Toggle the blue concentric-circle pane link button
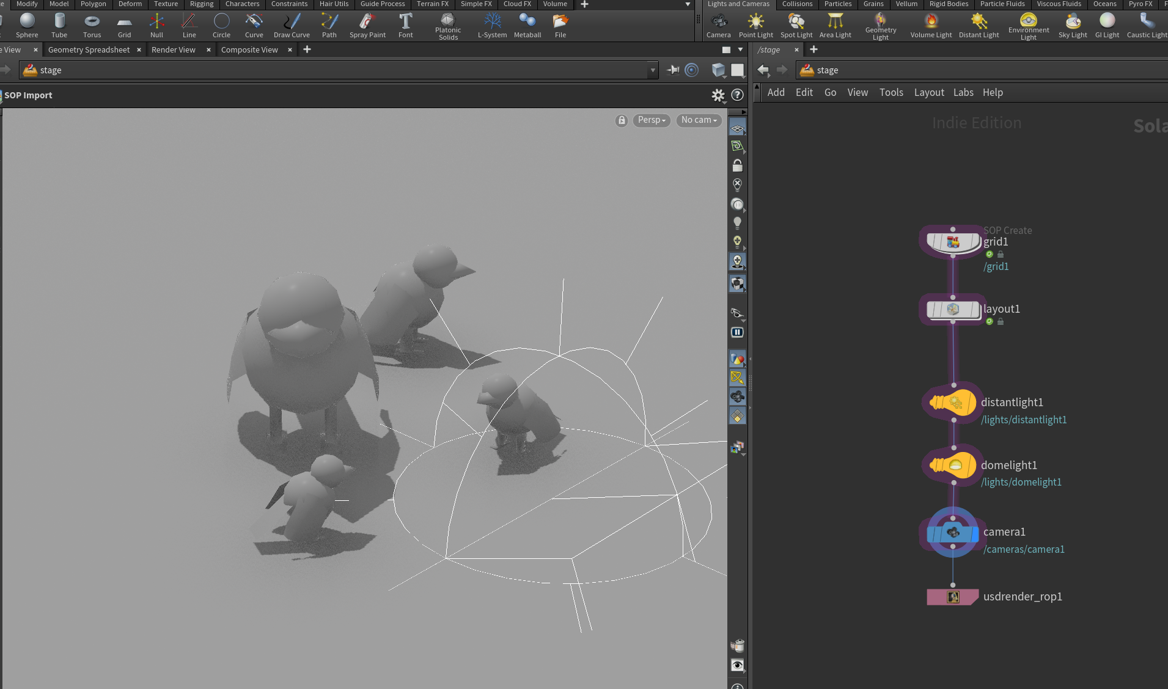The image size is (1168, 689). coord(692,70)
